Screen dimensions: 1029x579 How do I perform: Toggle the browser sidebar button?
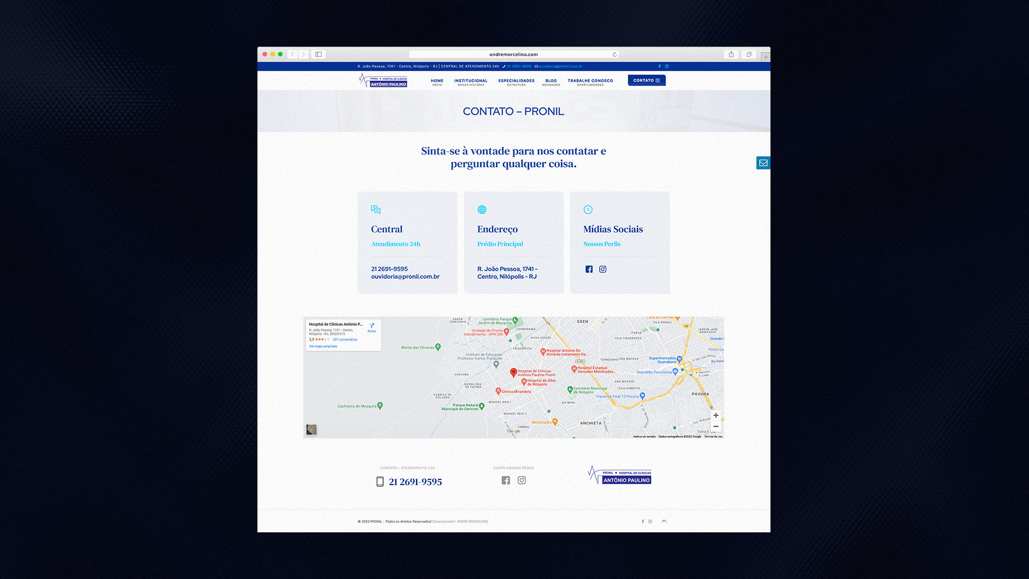318,54
